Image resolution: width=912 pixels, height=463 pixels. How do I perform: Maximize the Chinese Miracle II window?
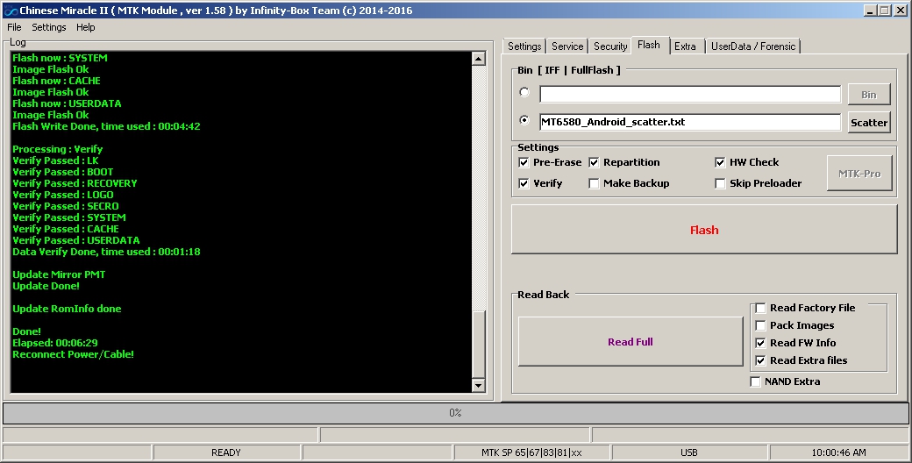point(884,11)
